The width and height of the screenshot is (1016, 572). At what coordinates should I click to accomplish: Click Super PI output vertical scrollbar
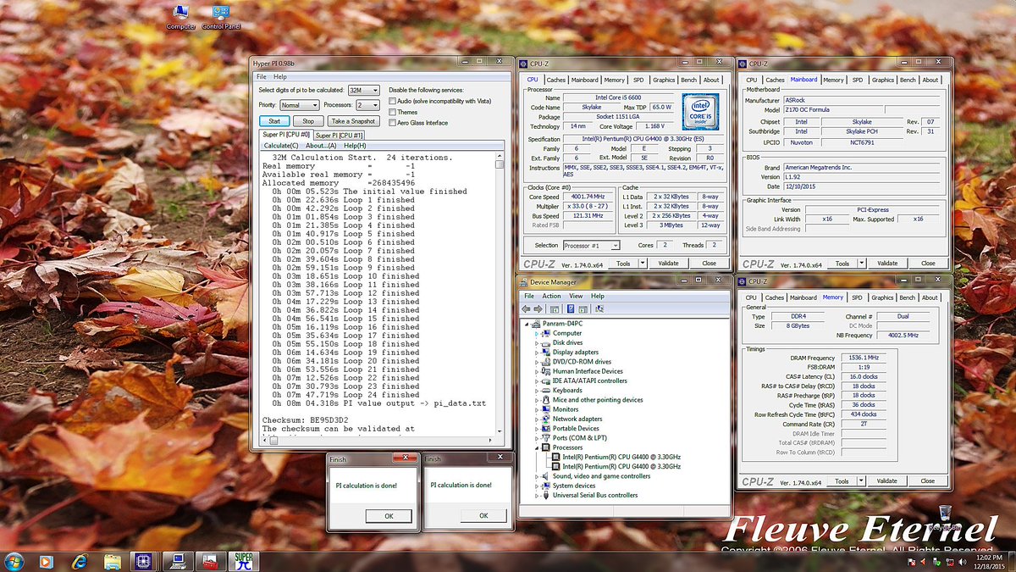(500, 293)
